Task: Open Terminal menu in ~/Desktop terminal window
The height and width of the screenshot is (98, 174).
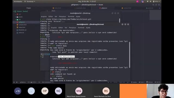Action: (71, 16)
